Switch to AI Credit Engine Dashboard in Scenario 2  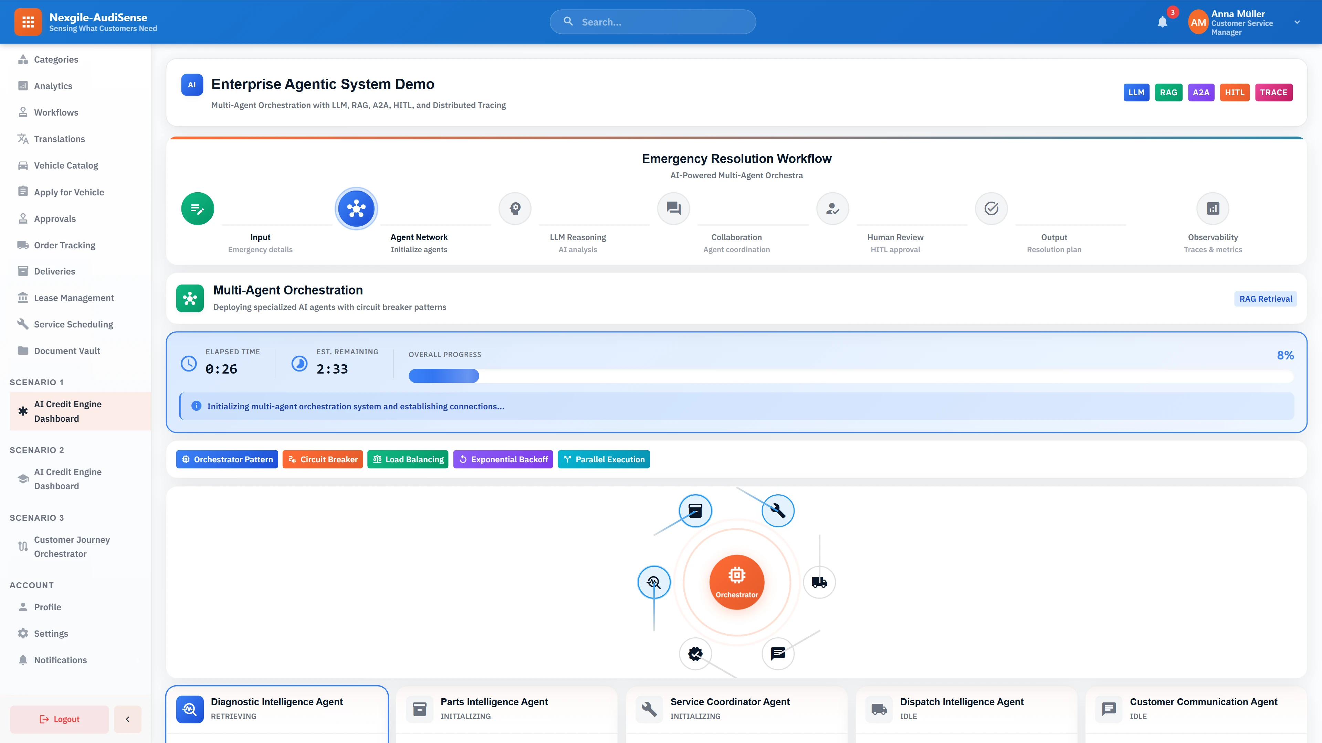tap(68, 478)
